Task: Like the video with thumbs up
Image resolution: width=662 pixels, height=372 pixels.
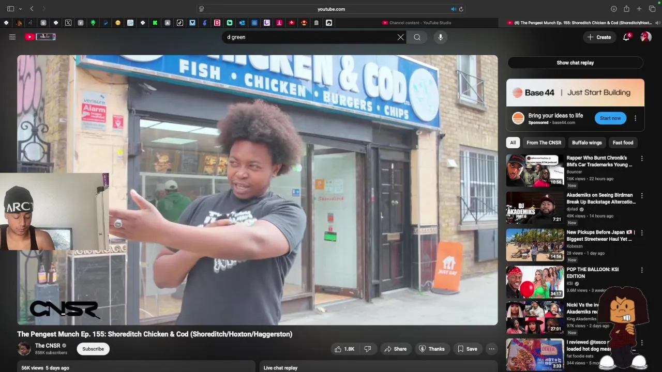Action: point(344,349)
